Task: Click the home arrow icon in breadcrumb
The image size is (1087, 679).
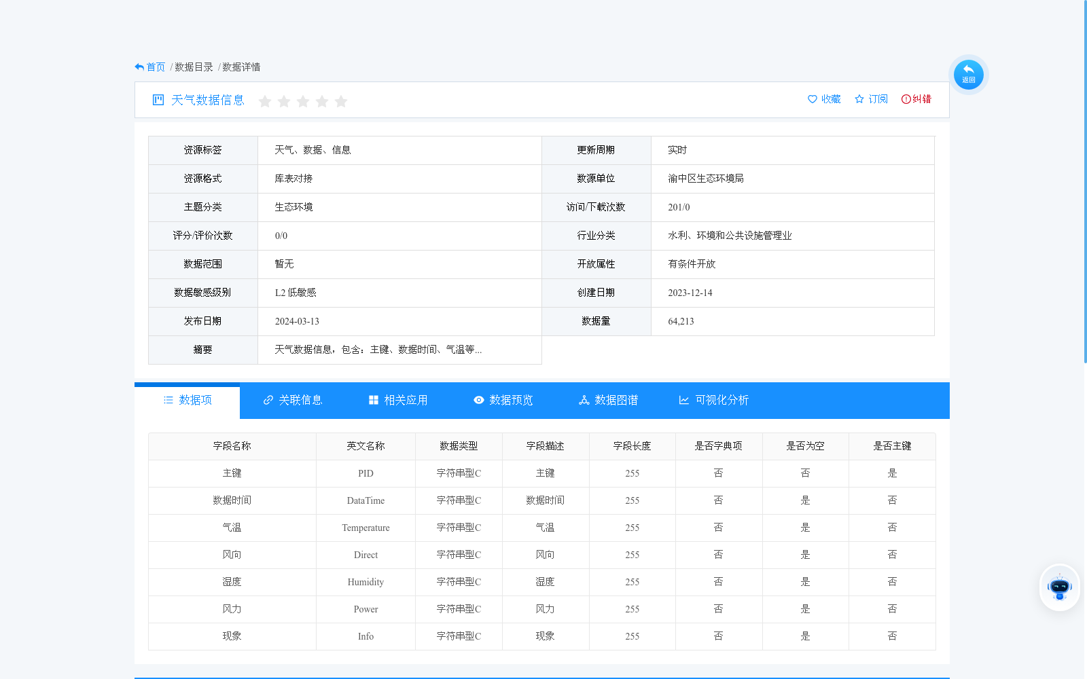Action: point(139,67)
